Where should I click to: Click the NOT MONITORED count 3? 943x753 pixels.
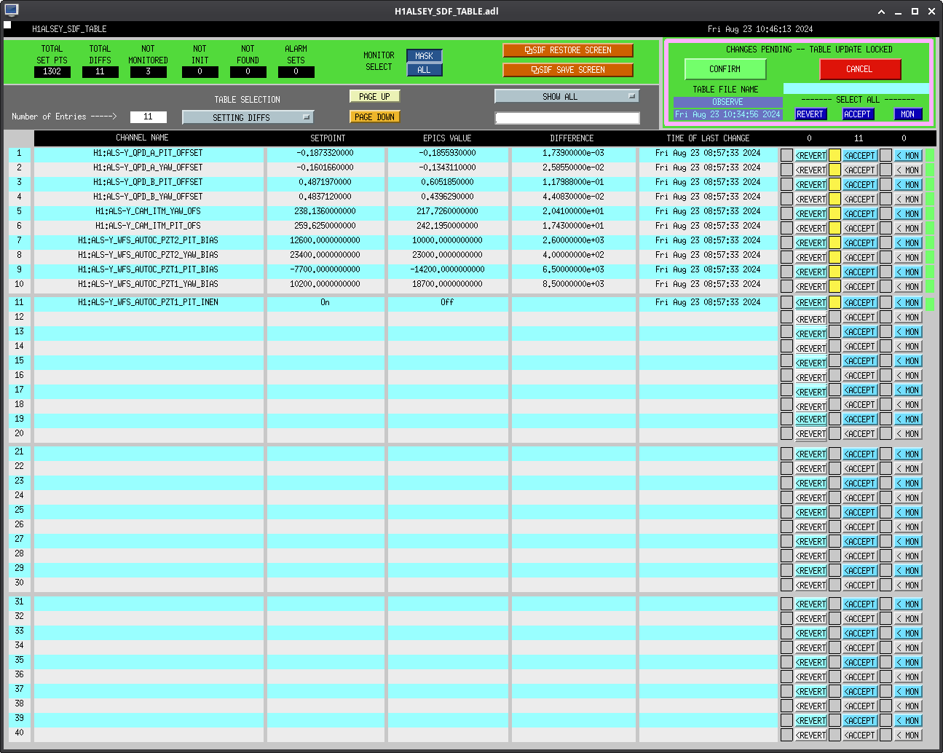coord(149,71)
